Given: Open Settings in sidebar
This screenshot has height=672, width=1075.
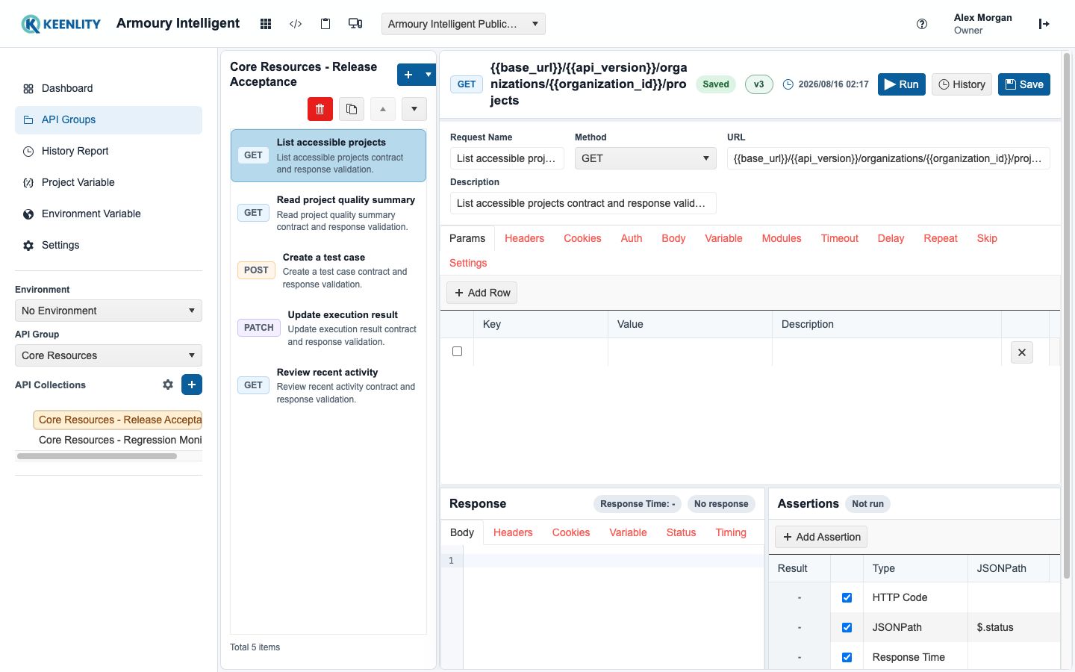Looking at the screenshot, I should (x=108, y=245).
